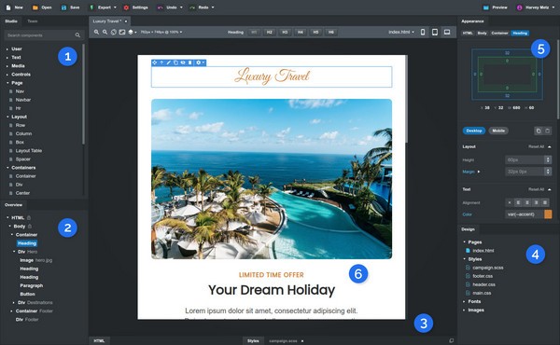Image resolution: width=560 pixels, height=345 pixels.
Task: Click the Open folder button
Action: 42,7
